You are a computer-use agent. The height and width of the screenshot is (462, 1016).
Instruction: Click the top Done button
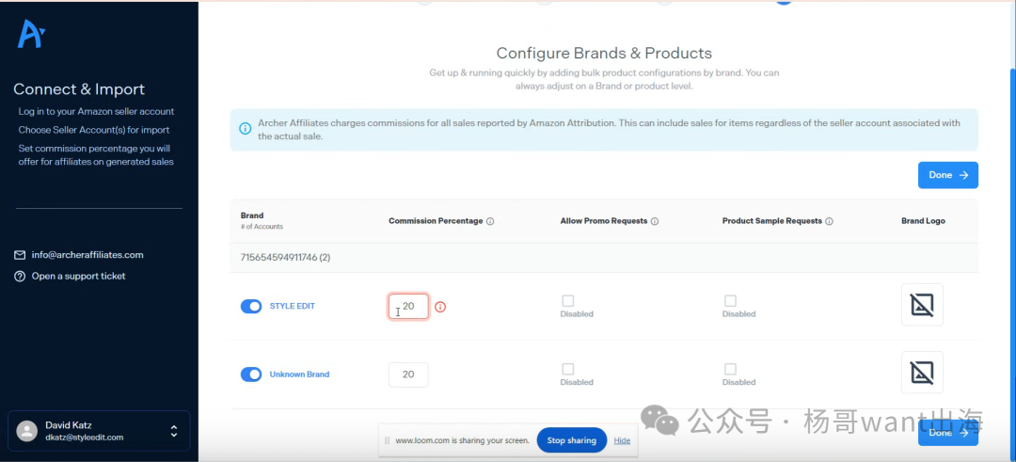(947, 175)
